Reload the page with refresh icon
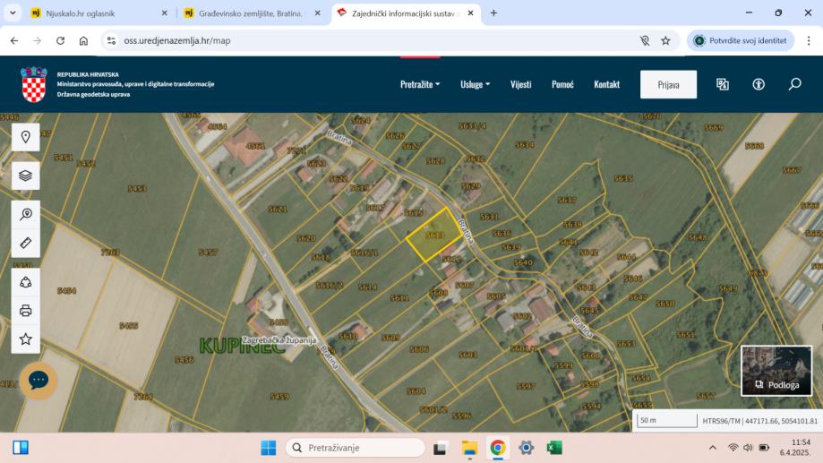Image resolution: width=823 pixels, height=463 pixels. 60,40
